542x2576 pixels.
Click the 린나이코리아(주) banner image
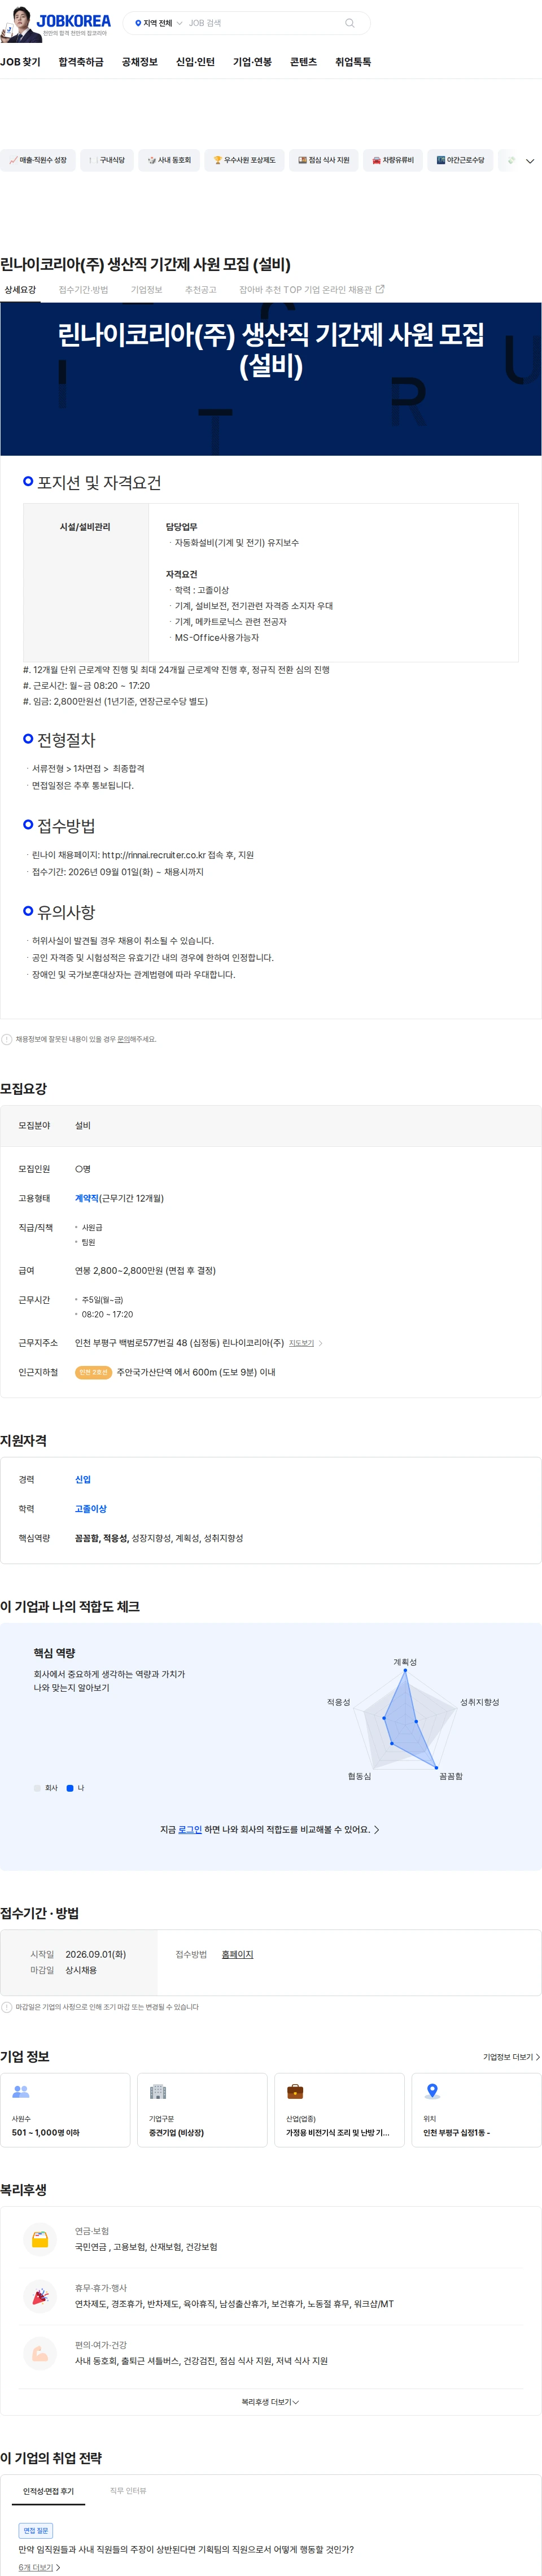point(271,379)
